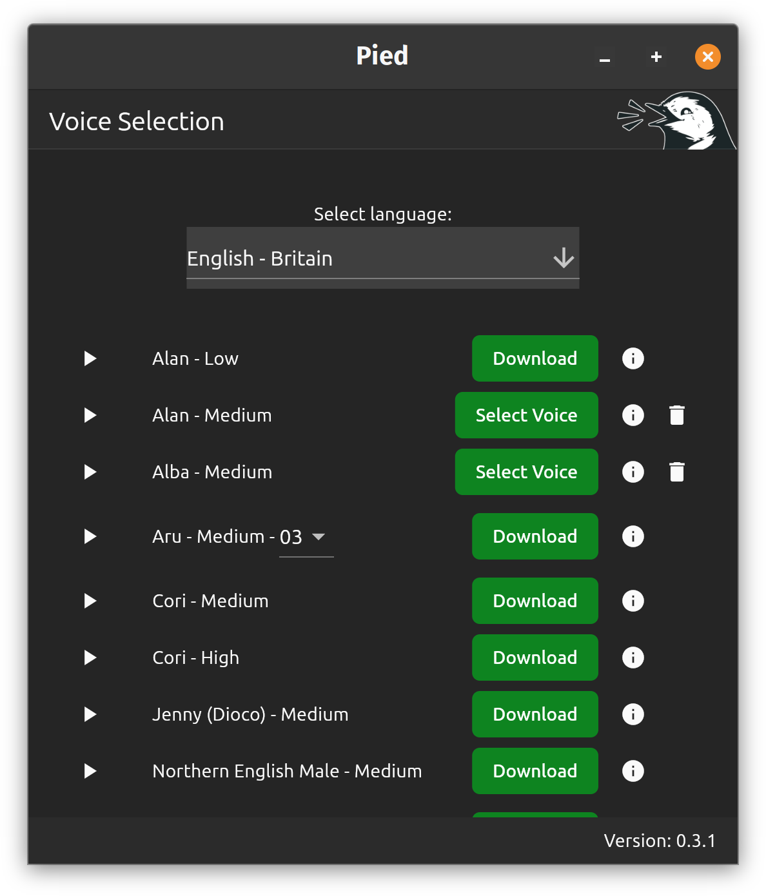Delete the Alan - Medium voice
The image size is (766, 896).
click(x=676, y=415)
